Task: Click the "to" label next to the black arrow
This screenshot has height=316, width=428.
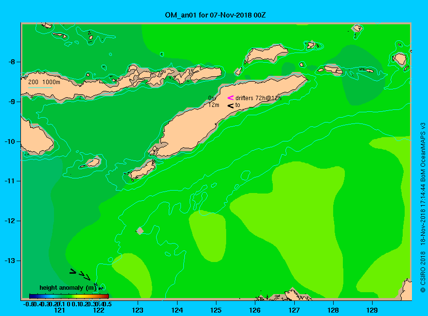Action: point(238,105)
